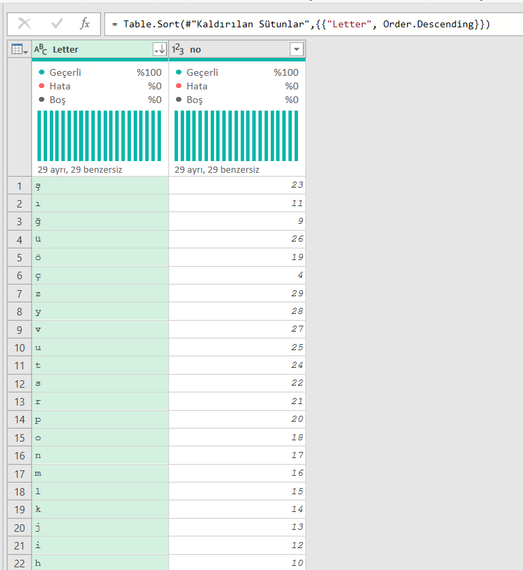Screen dimensions: 523x570
Task: Select the cell containing letter ç
Action: pos(100,276)
